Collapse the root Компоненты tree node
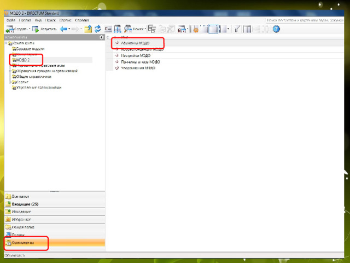The width and height of the screenshot is (350, 263). click(x=5, y=43)
